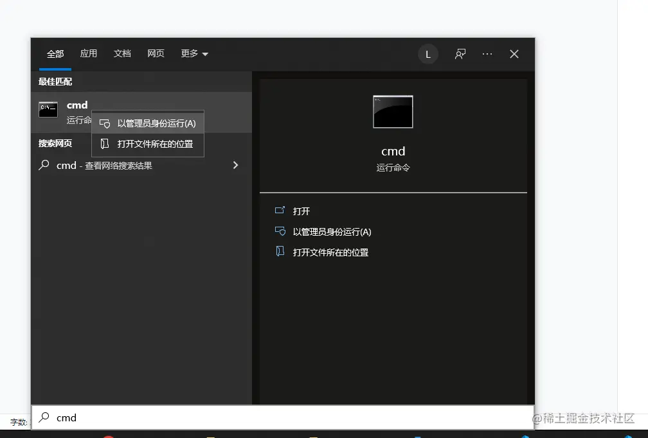Click the shield icon in context menu
The width and height of the screenshot is (648, 438).
105,123
